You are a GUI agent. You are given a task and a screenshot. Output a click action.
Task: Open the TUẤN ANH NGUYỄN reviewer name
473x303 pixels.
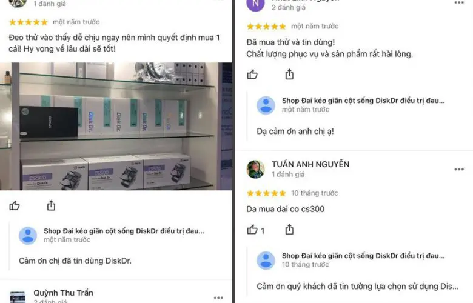click(x=310, y=164)
